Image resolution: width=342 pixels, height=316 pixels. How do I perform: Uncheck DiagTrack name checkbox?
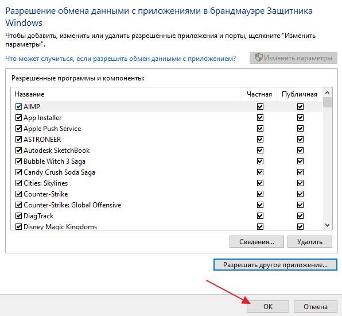click(18, 216)
